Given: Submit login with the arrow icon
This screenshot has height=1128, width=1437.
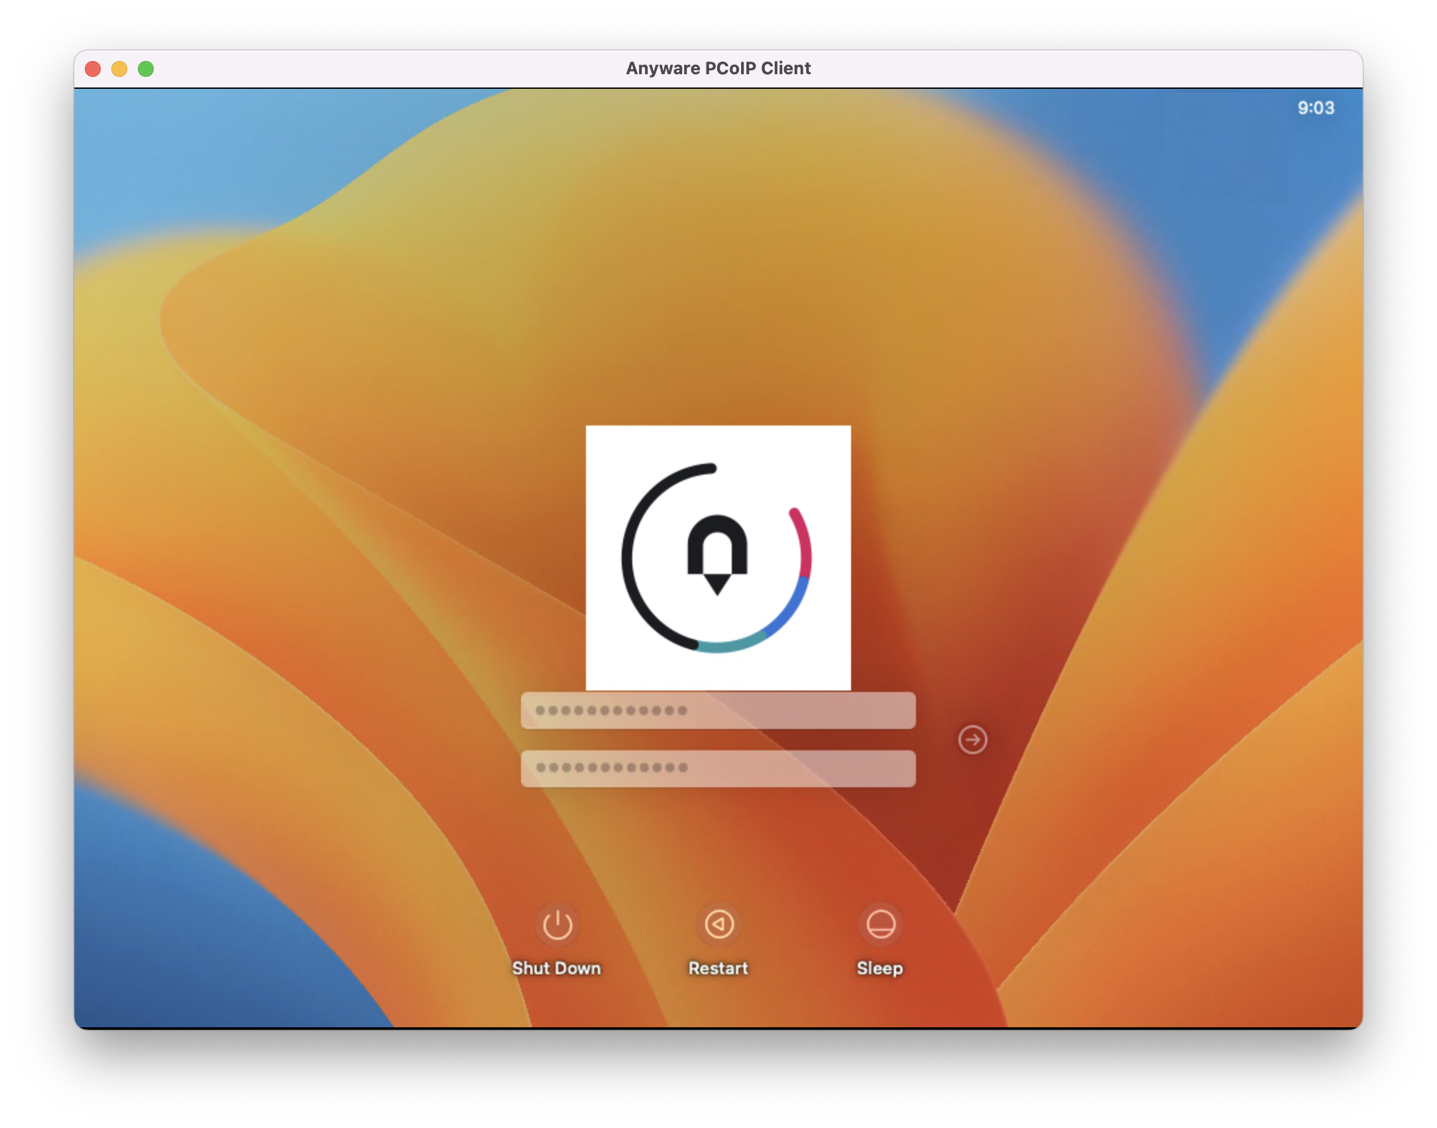Looking at the screenshot, I should [972, 740].
